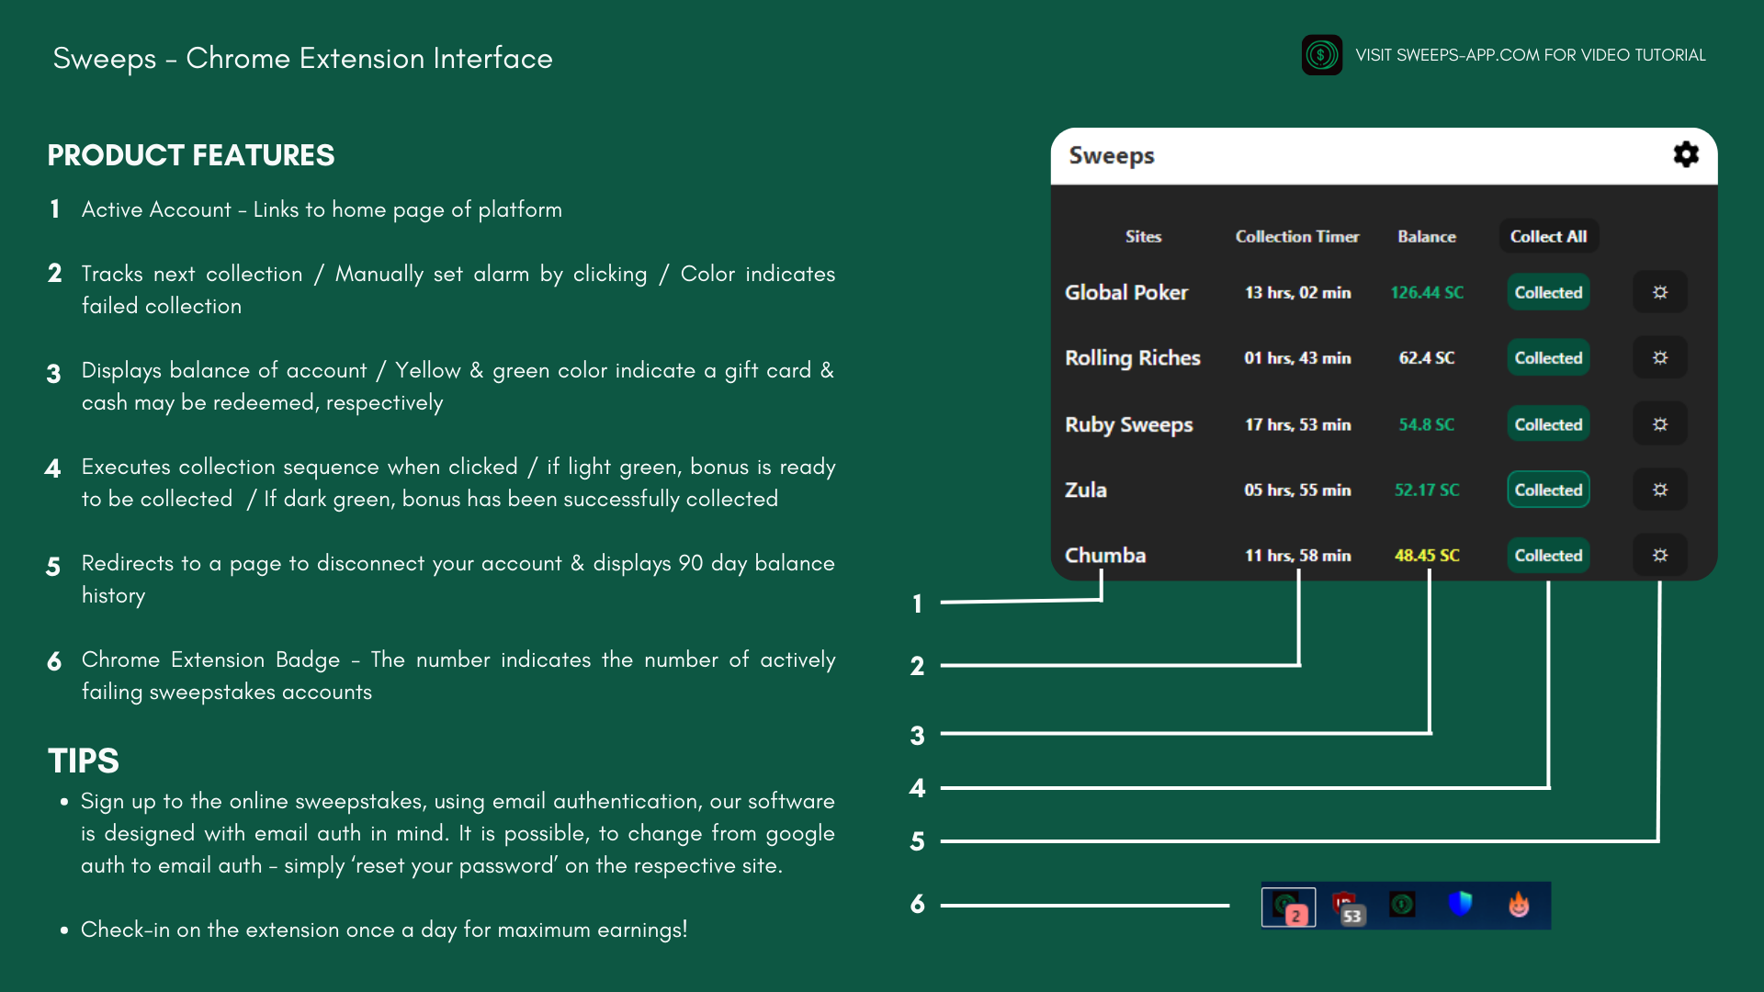Select the 126.44 SC balance value
The image size is (1764, 992).
[1427, 292]
